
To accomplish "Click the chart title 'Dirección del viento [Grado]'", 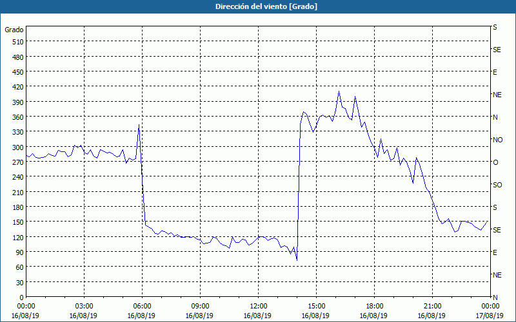I will click(x=266, y=6).
